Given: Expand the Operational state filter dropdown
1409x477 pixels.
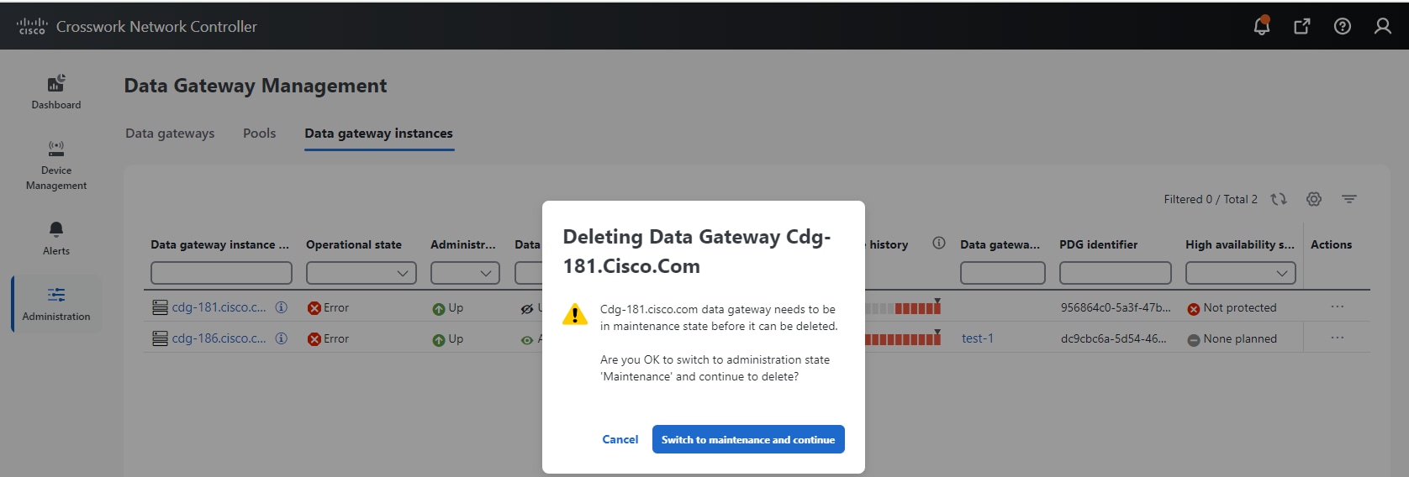Looking at the screenshot, I should 361,273.
